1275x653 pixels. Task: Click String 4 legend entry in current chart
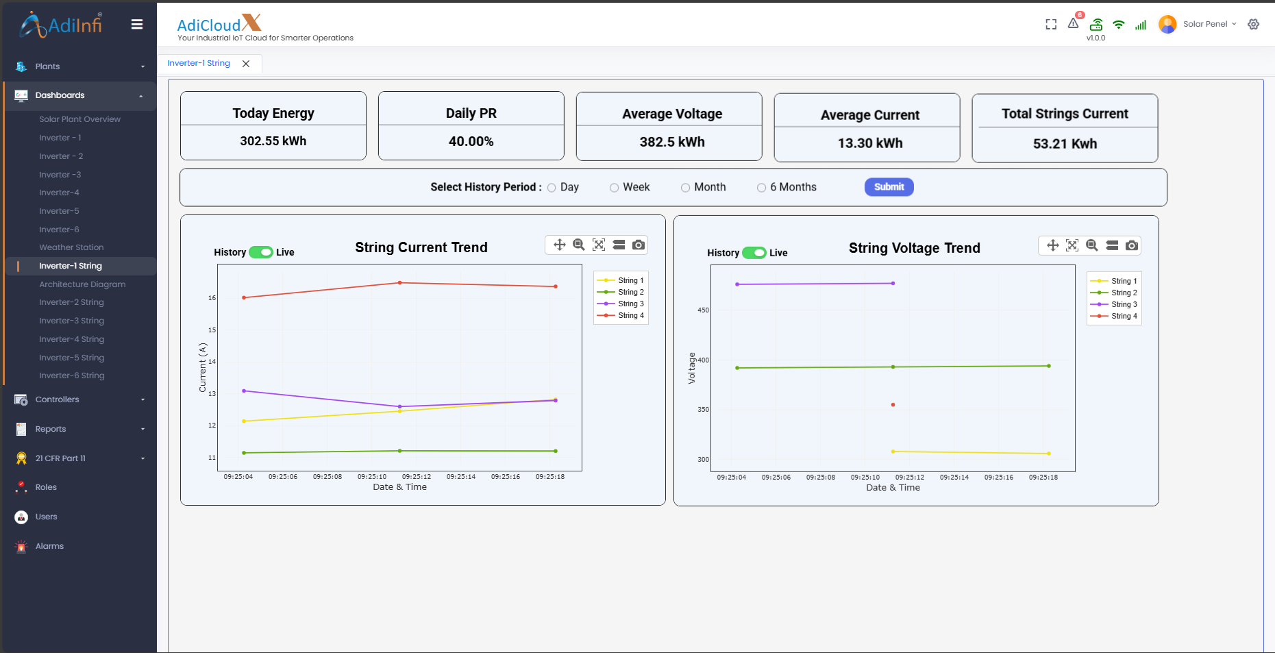pyautogui.click(x=621, y=315)
